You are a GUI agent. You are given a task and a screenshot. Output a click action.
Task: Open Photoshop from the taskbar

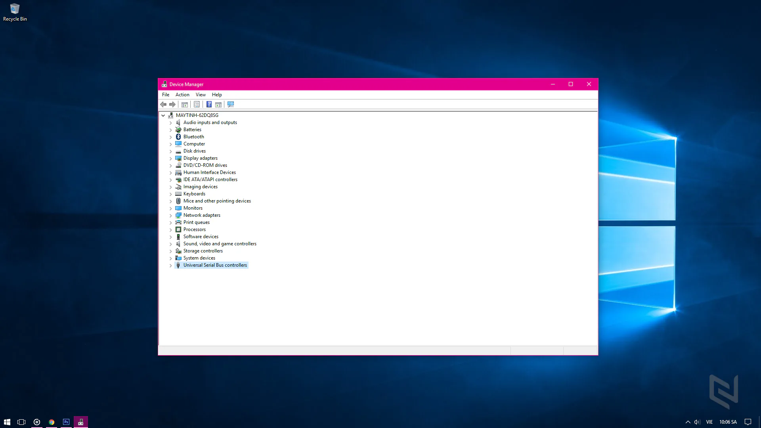[66, 422]
